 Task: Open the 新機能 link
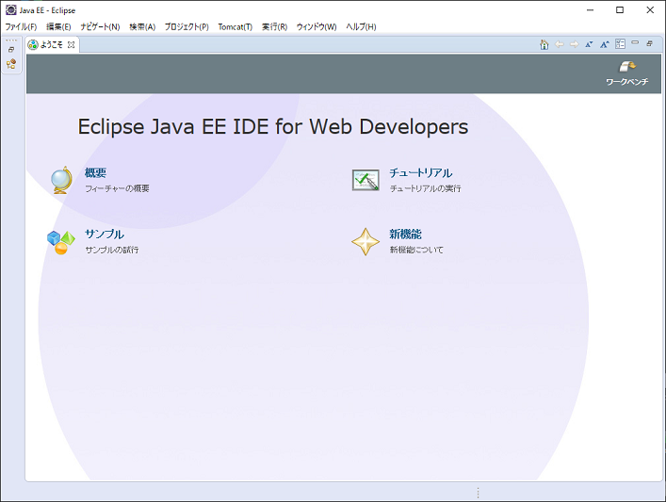click(406, 234)
